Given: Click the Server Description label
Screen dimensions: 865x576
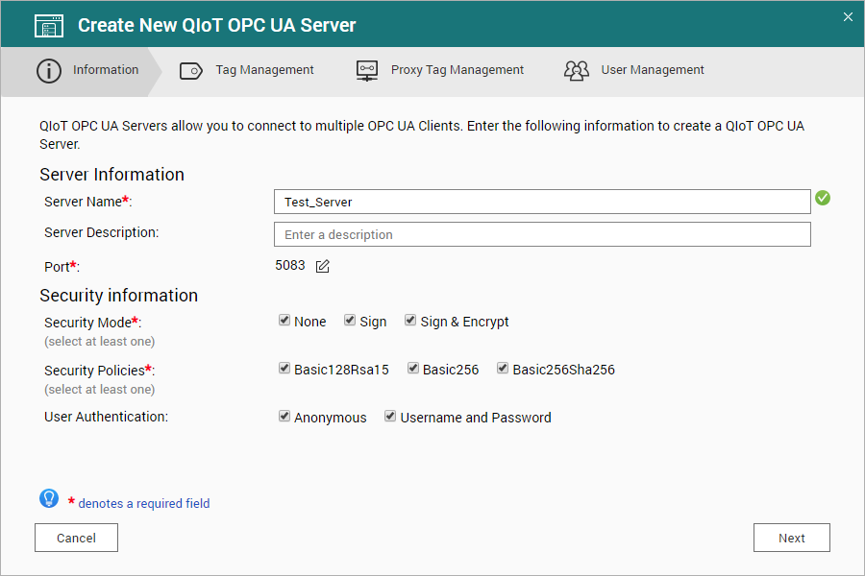Looking at the screenshot, I should coord(102,232).
